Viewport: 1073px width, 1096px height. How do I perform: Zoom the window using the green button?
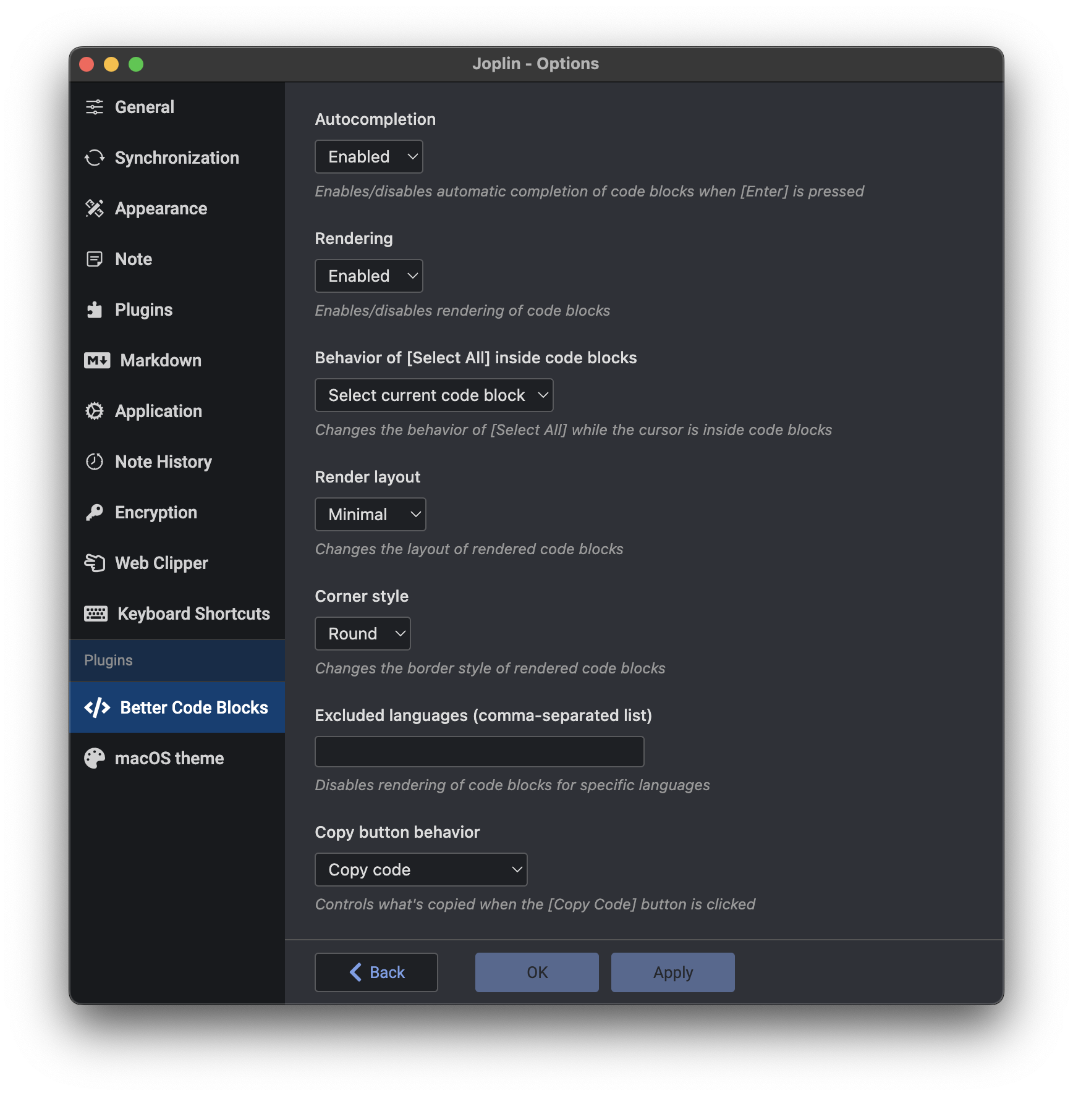[136, 64]
